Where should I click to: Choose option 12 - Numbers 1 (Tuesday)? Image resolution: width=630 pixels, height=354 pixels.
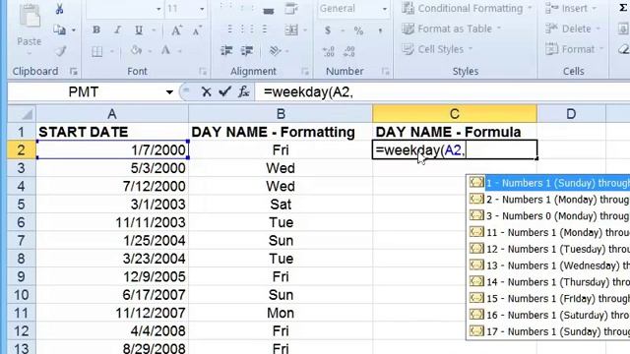click(549, 249)
